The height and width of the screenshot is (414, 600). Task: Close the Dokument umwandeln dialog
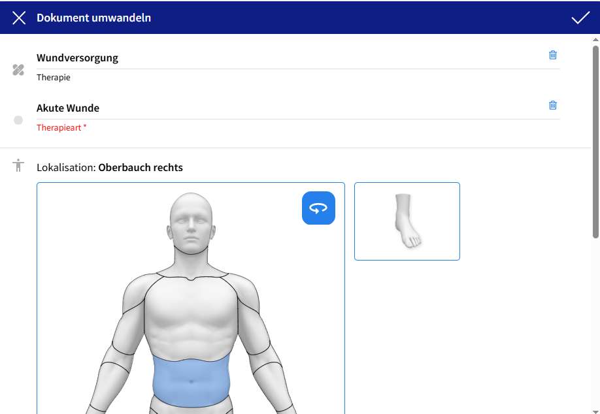(19, 18)
